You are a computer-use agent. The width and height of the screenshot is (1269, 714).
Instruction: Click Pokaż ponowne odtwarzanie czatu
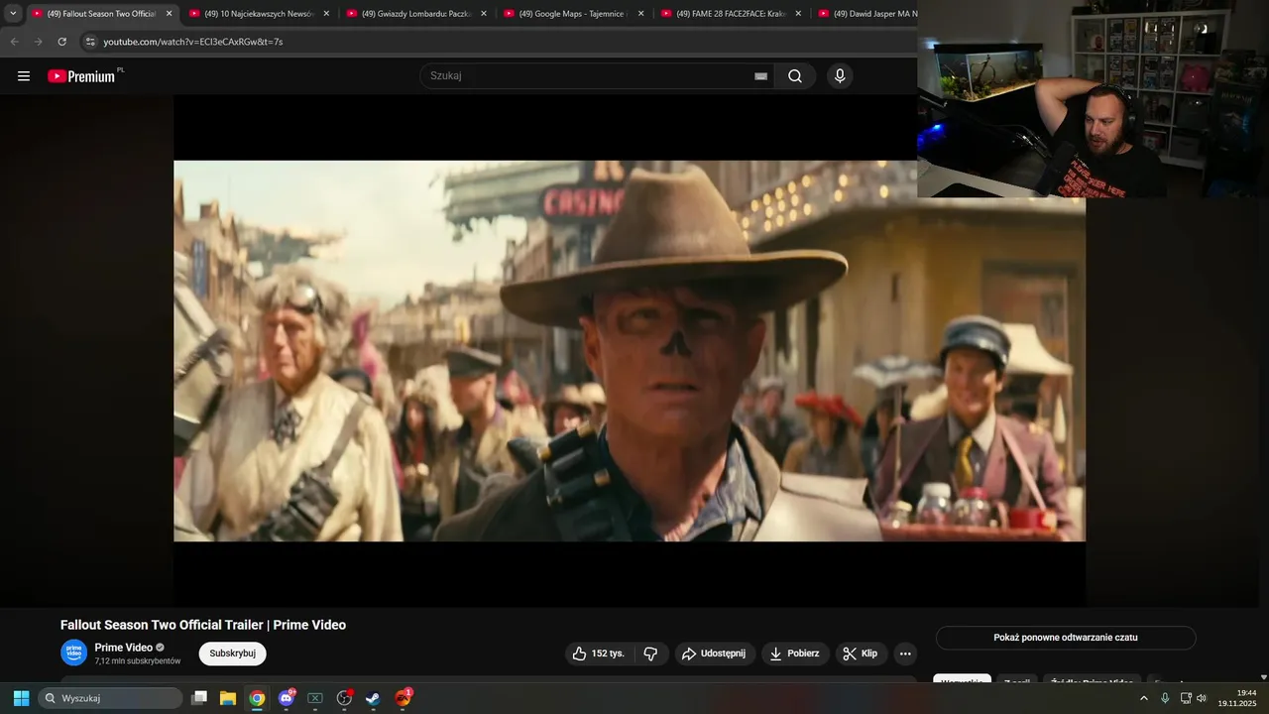[1066, 638]
